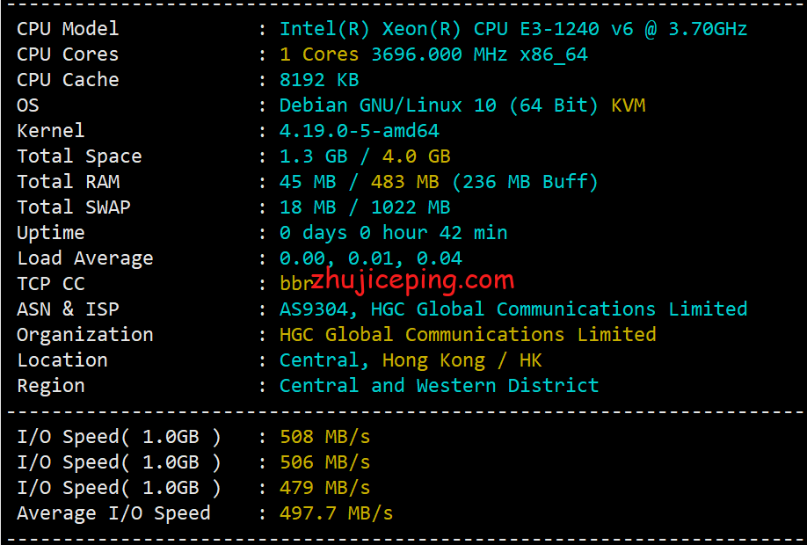Image resolution: width=807 pixels, height=545 pixels.
Task: Click the "TCP CC" label
Action: pyautogui.click(x=51, y=284)
